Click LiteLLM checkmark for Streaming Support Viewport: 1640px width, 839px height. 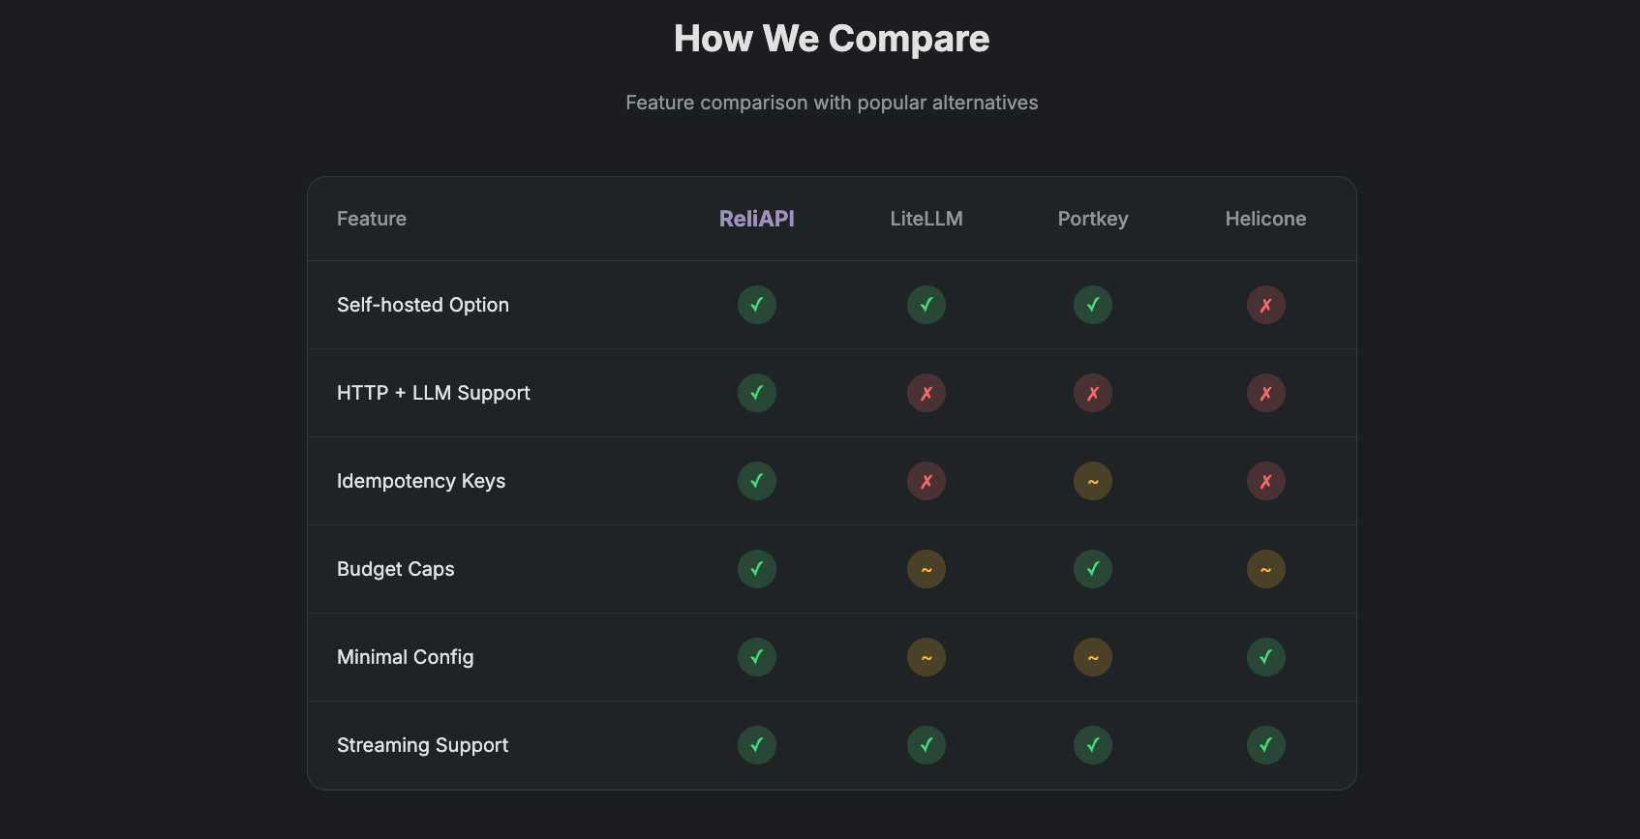coord(926,745)
